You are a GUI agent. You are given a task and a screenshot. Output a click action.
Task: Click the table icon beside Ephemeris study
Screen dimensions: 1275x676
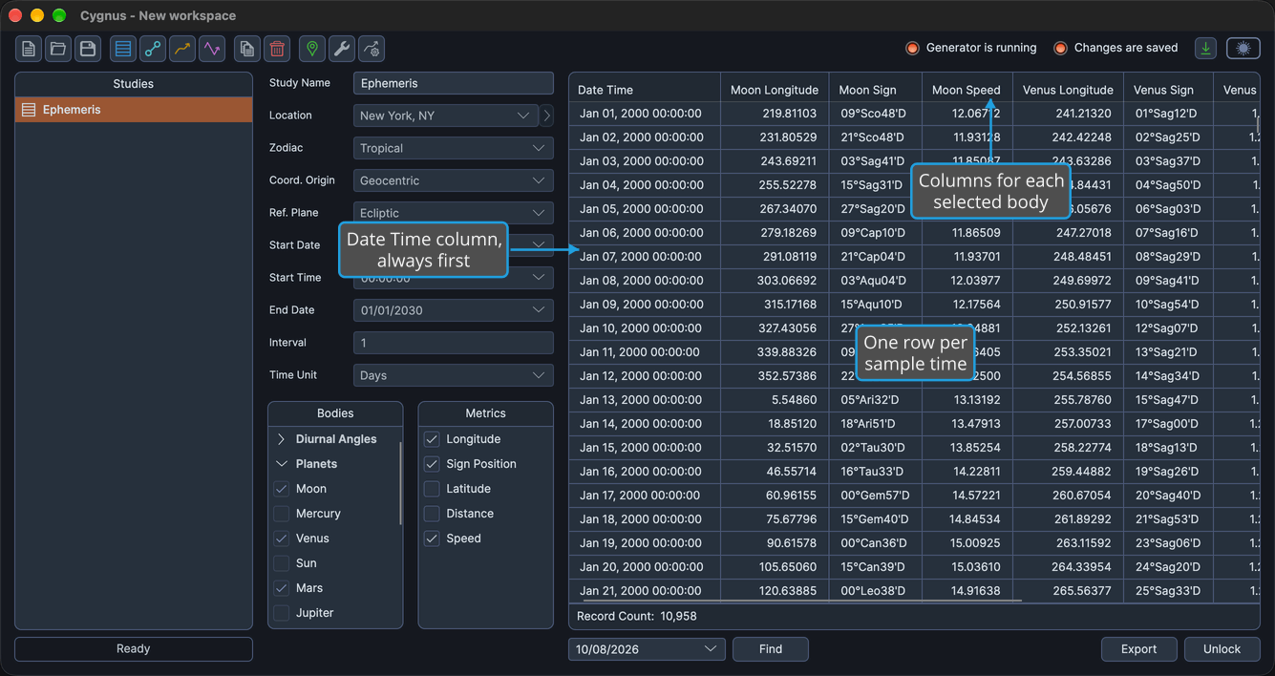point(29,110)
